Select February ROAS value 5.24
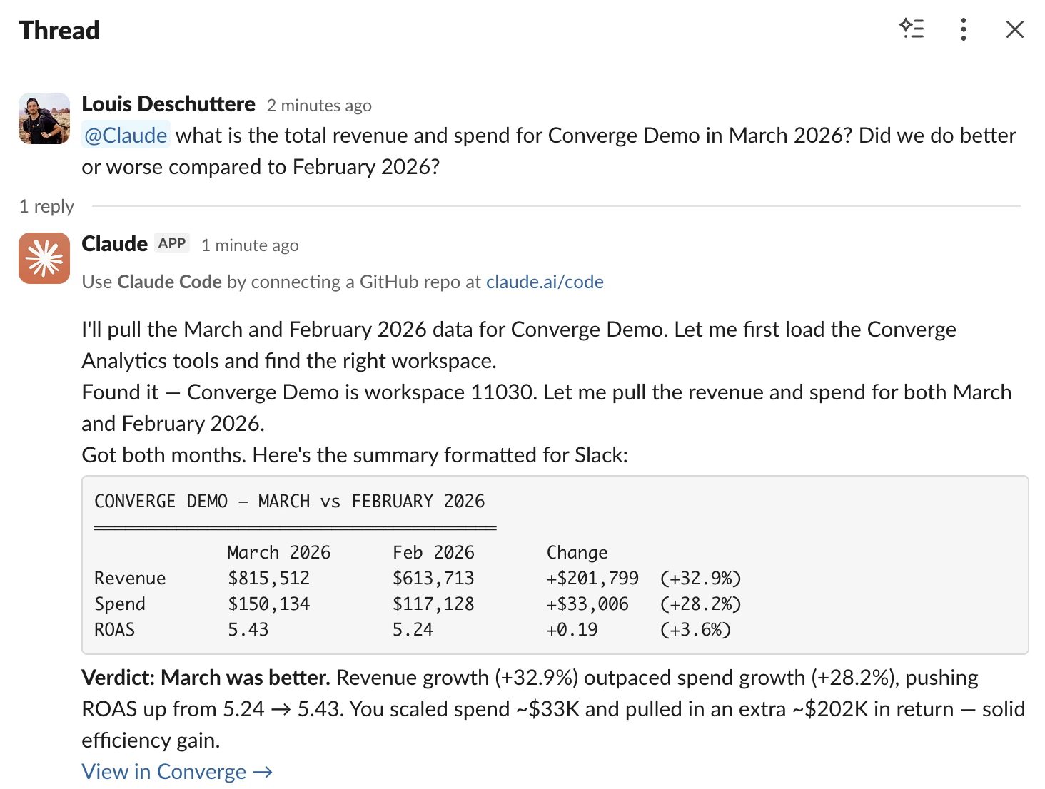The width and height of the screenshot is (1045, 789). (x=413, y=630)
